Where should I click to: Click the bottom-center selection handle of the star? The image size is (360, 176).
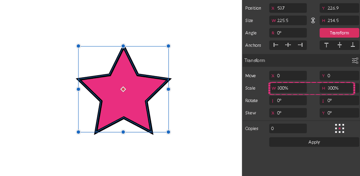pyautogui.click(x=123, y=132)
